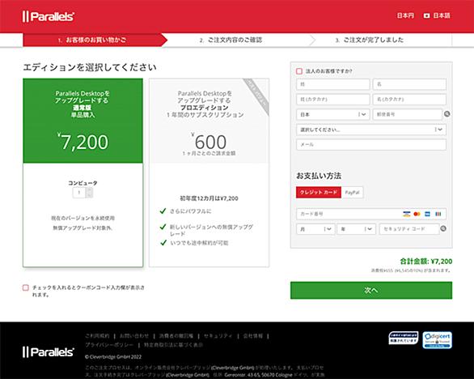Screen dimensions: 474x379
Task: Open the 日本 country dropdown
Action: point(332,114)
